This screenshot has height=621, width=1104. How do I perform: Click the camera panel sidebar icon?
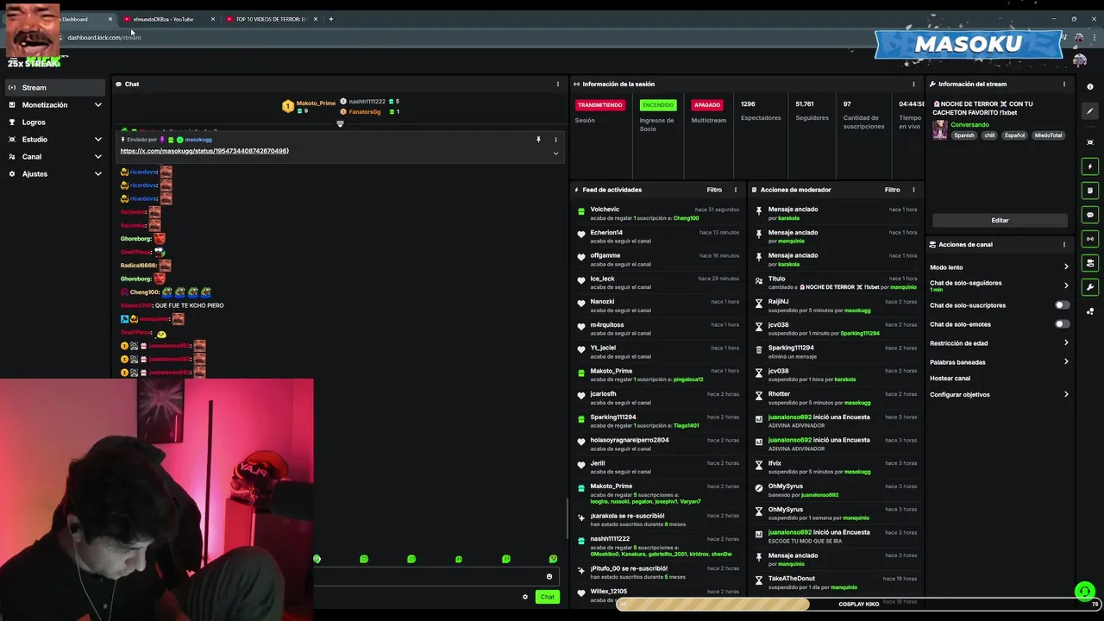pos(1090,263)
